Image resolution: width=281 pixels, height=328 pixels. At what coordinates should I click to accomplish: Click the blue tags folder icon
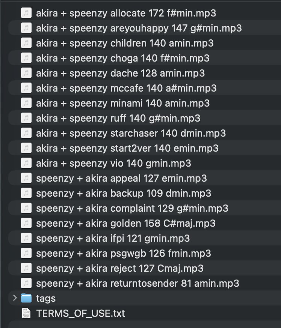pyautogui.click(x=26, y=298)
